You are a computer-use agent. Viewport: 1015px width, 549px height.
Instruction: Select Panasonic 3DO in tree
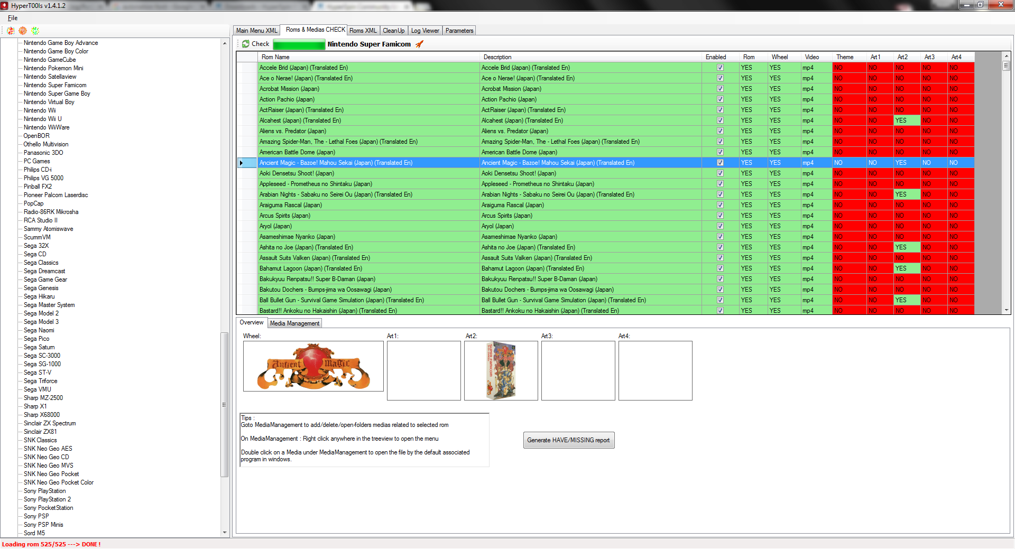point(43,153)
